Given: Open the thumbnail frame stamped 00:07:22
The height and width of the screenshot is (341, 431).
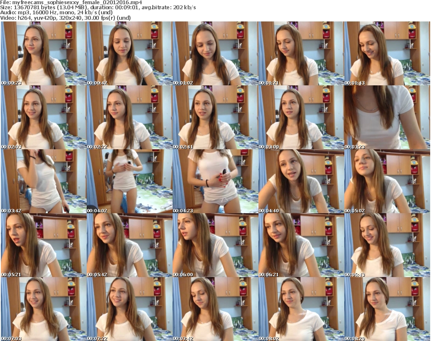Looking at the screenshot, I should point(130,309).
